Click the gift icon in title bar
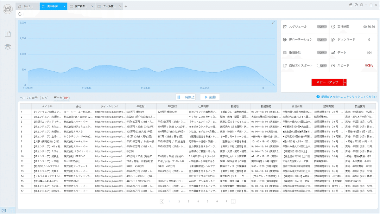Screen dimensions: 380x214 (351, 5)
